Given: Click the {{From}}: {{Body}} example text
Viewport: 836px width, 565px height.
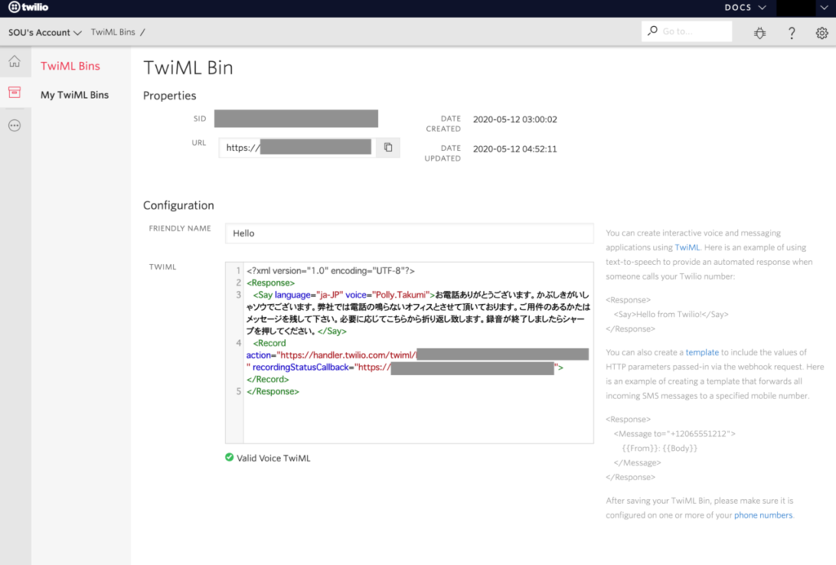Looking at the screenshot, I should point(660,448).
